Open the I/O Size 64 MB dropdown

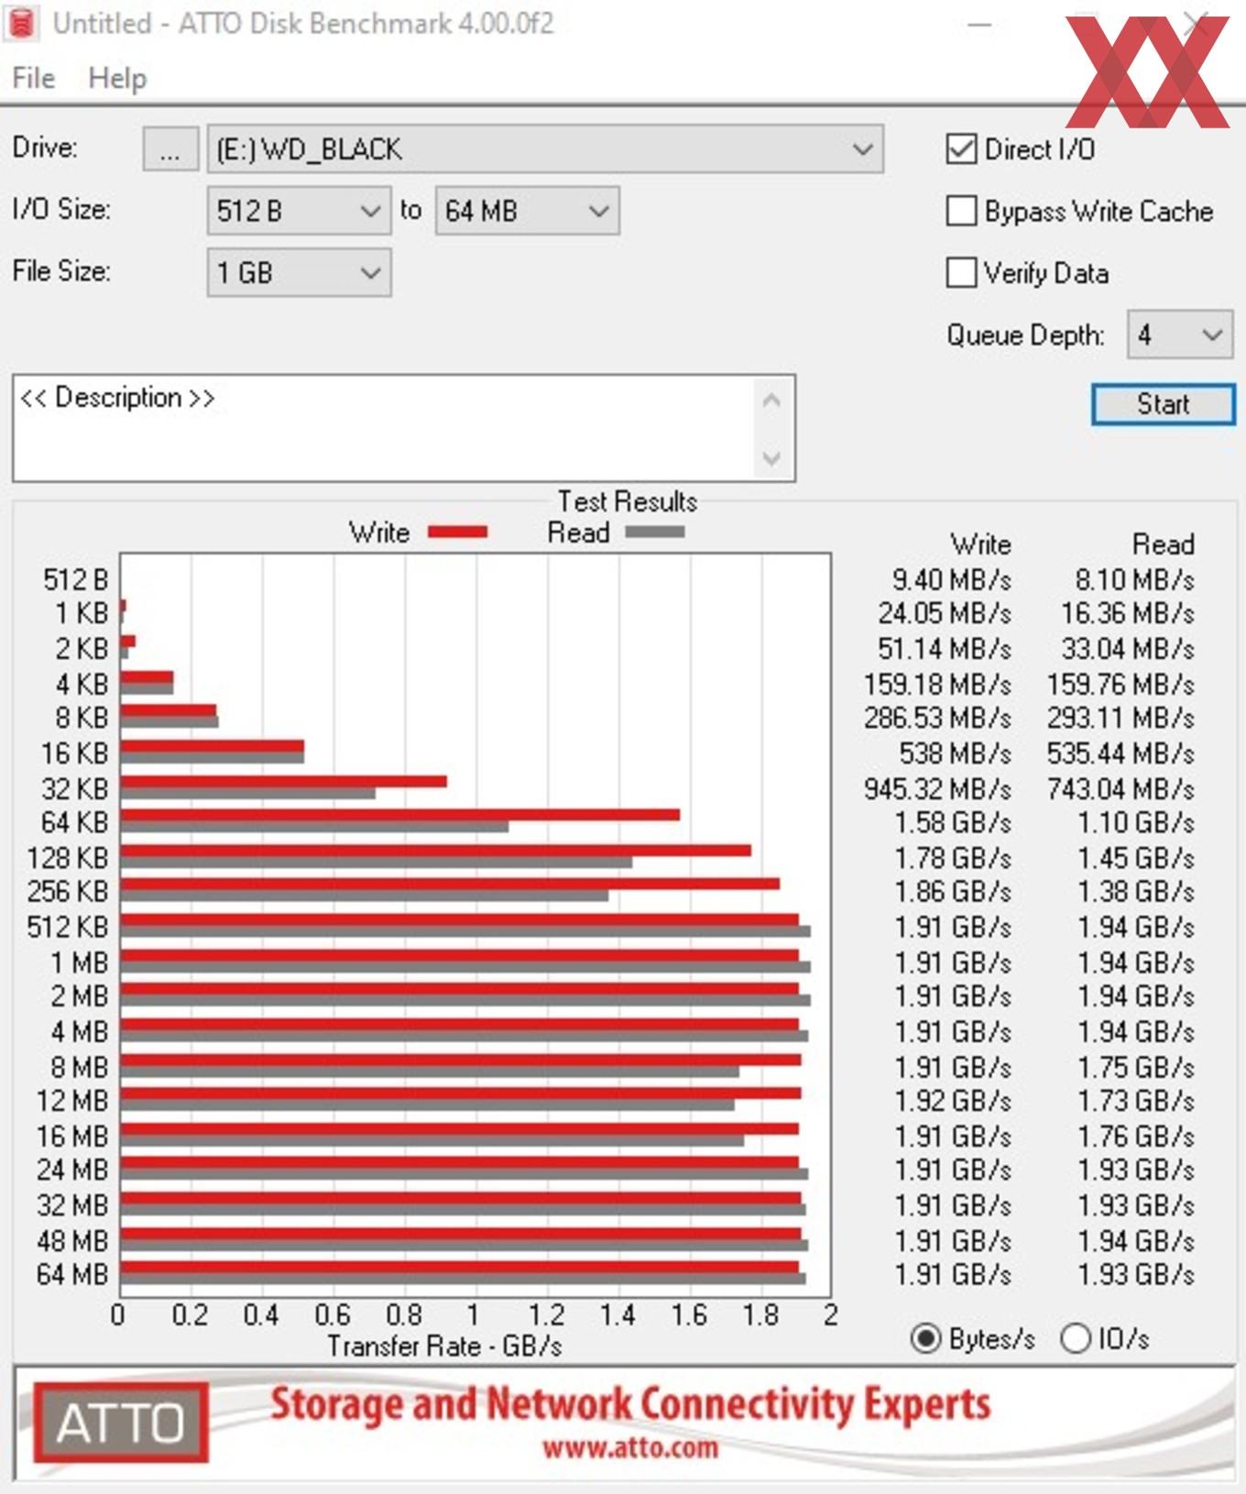coord(527,211)
